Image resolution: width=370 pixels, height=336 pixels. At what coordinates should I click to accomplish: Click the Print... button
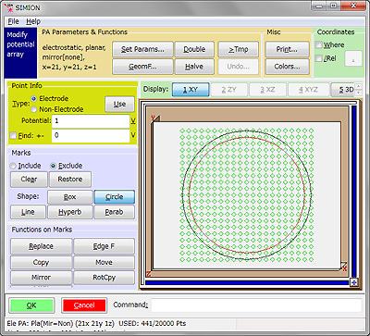click(287, 49)
